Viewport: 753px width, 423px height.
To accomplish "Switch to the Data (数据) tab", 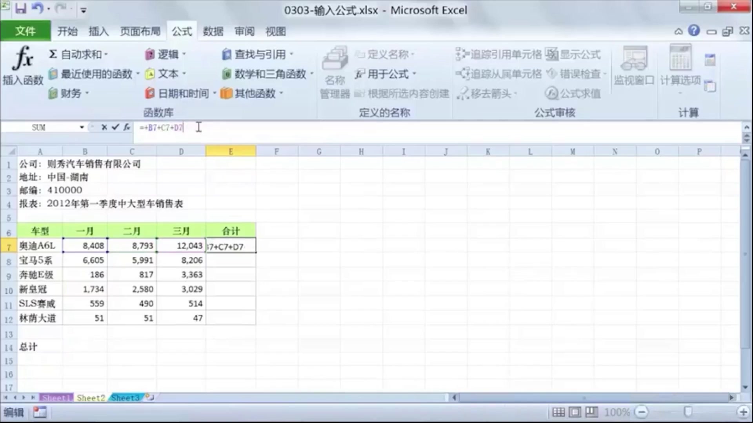I will (x=213, y=31).
